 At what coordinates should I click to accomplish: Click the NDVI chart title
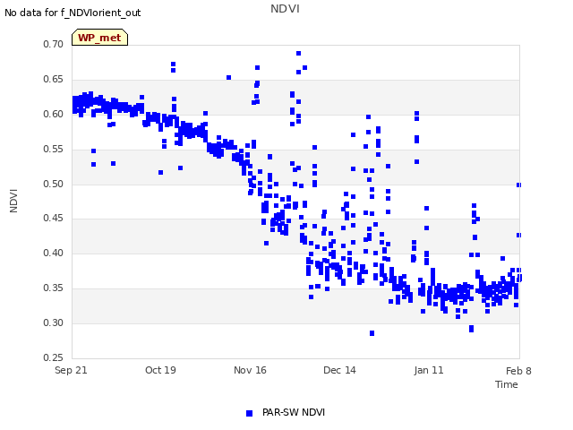pos(285,9)
